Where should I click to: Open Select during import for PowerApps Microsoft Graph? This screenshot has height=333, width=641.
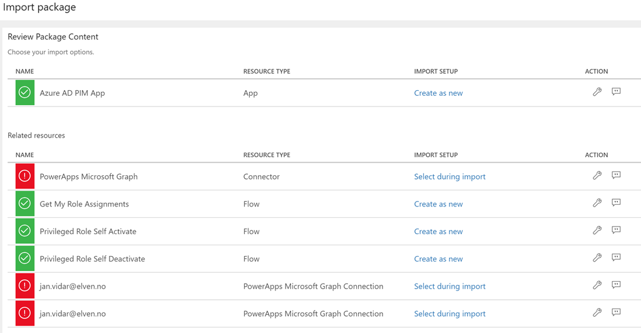(449, 177)
